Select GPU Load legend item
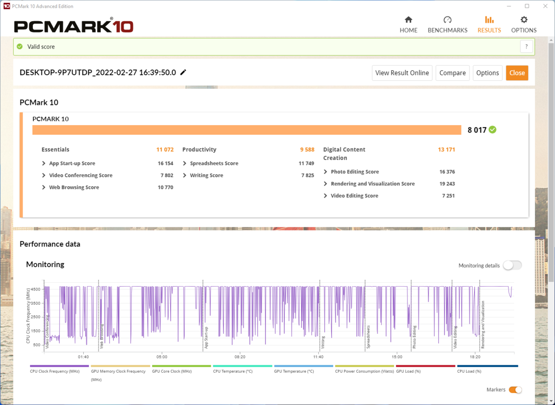555x405 pixels. [x=425, y=369]
